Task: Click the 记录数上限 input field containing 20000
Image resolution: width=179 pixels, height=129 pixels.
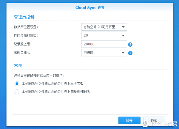Action: [104, 44]
